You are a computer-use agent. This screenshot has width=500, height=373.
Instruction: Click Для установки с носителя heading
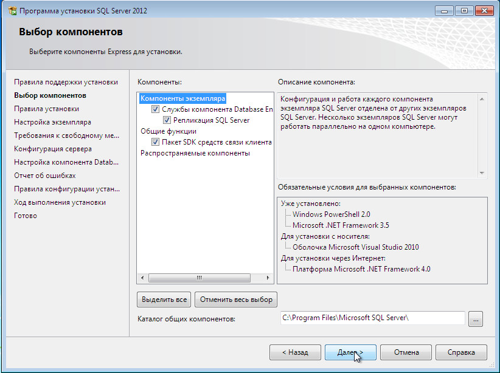pos(325,236)
